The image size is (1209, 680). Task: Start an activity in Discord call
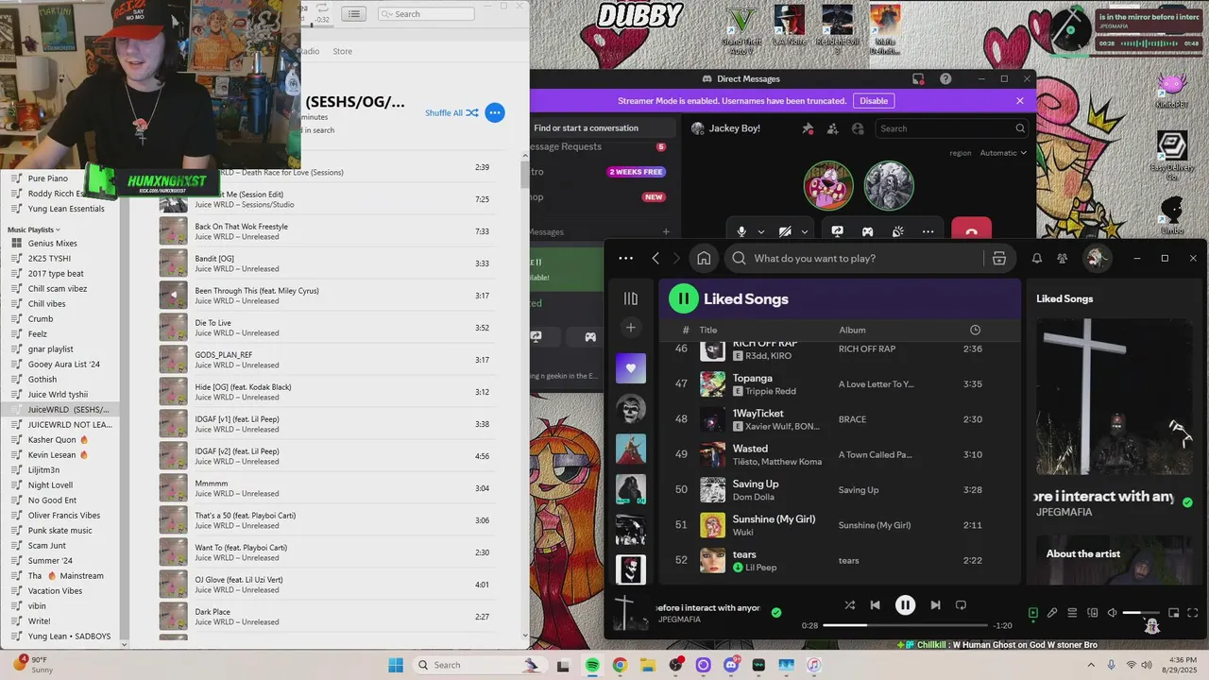coord(867,231)
